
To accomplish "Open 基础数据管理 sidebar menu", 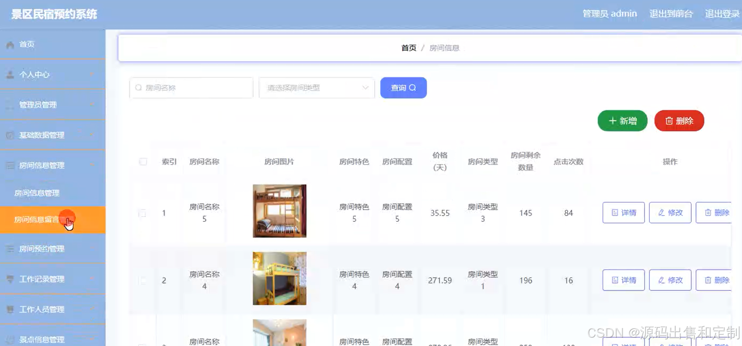I will tap(52, 135).
